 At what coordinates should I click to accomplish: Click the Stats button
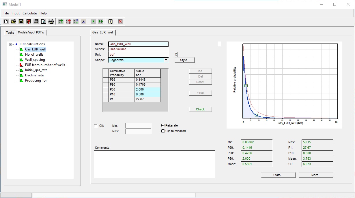(278, 175)
